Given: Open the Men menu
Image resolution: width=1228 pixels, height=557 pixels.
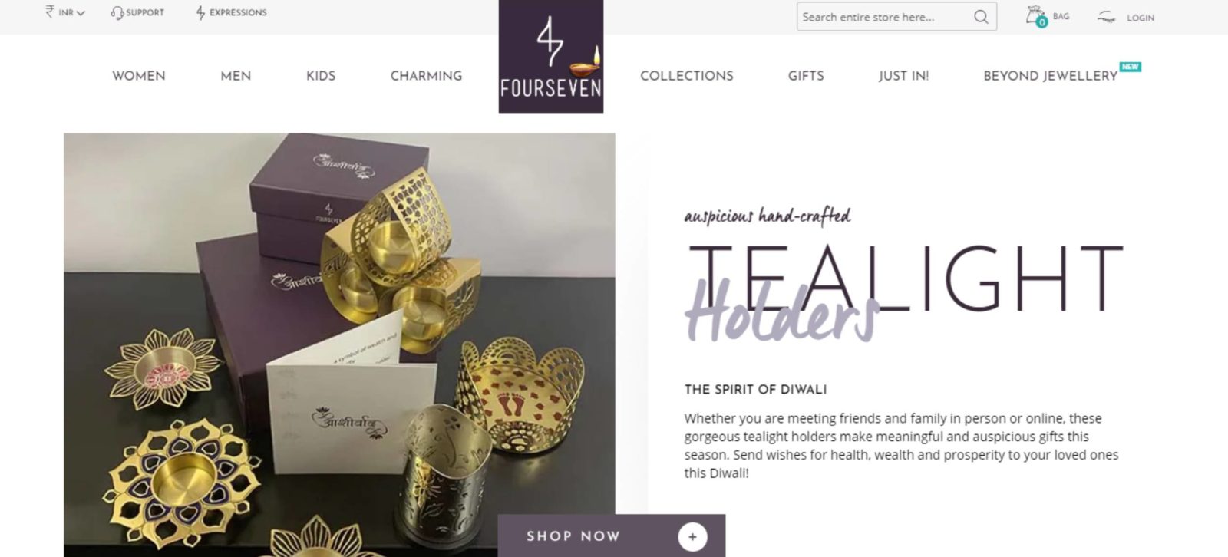Looking at the screenshot, I should pyautogui.click(x=236, y=76).
